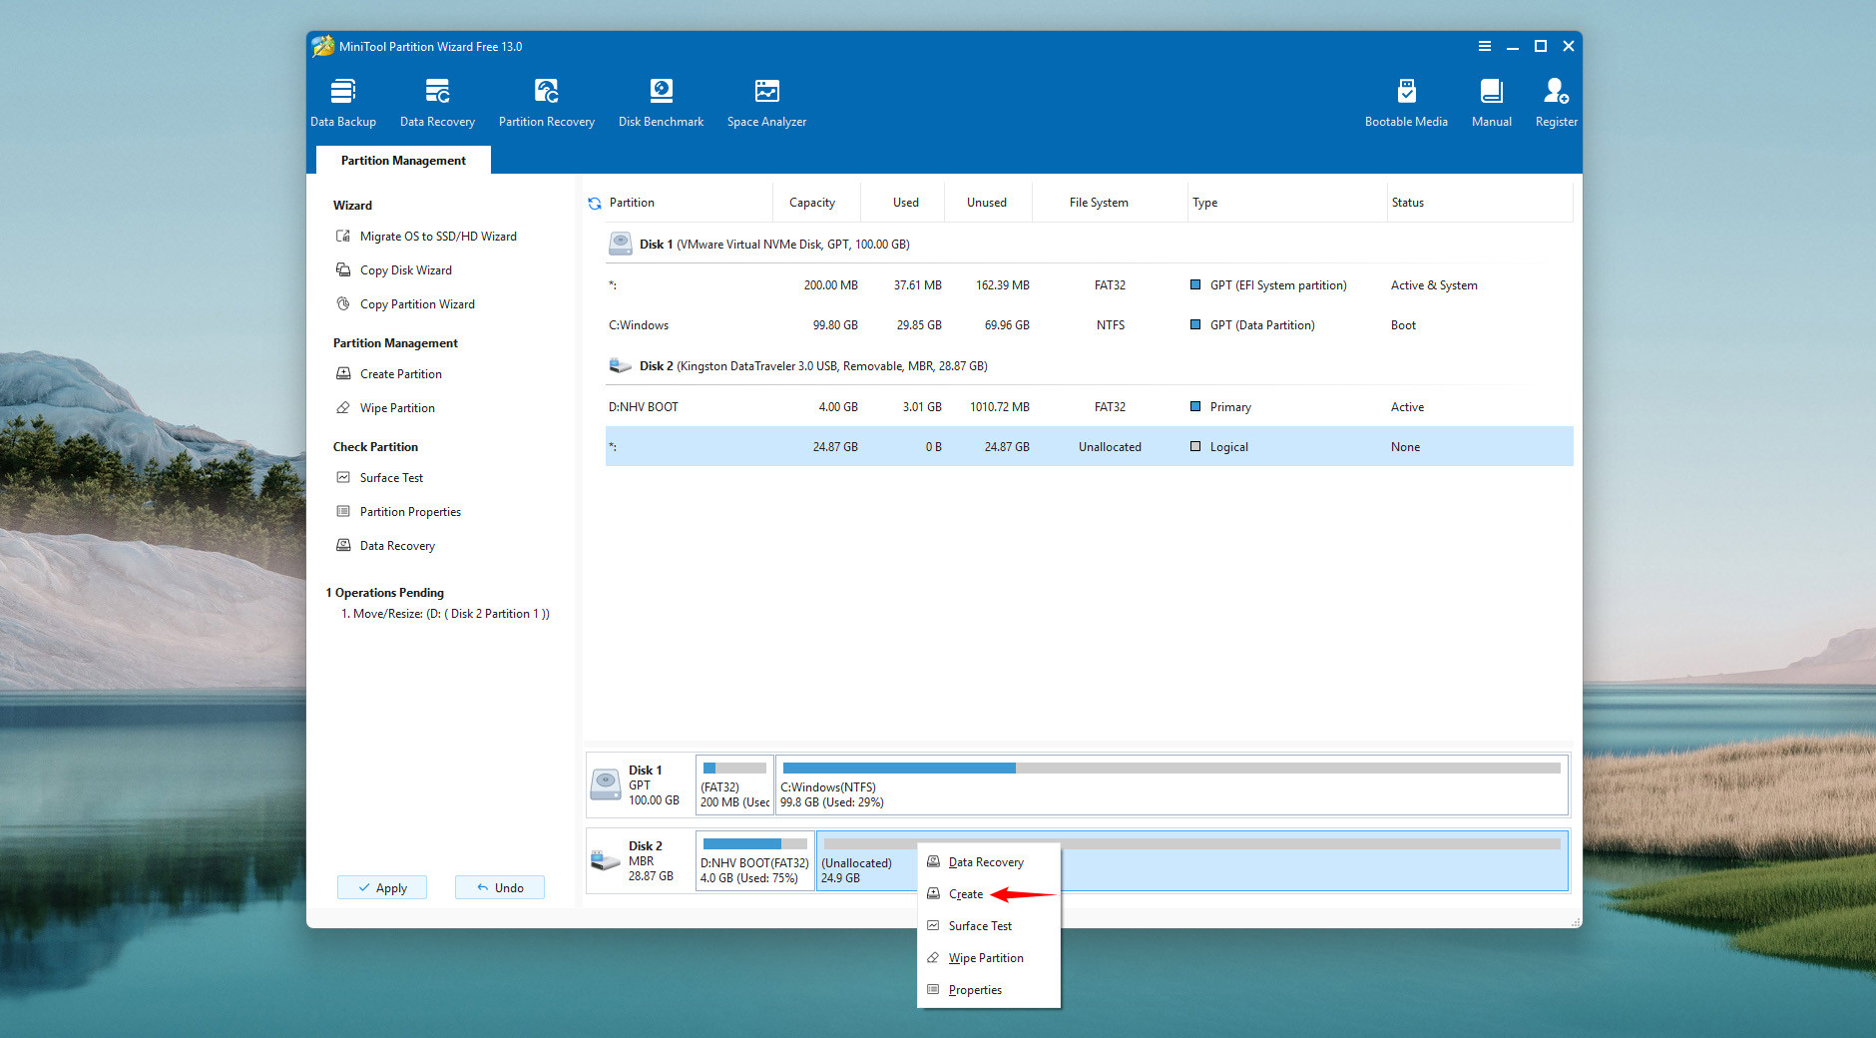Click the Apply button
This screenshot has width=1876, height=1038.
(x=382, y=887)
